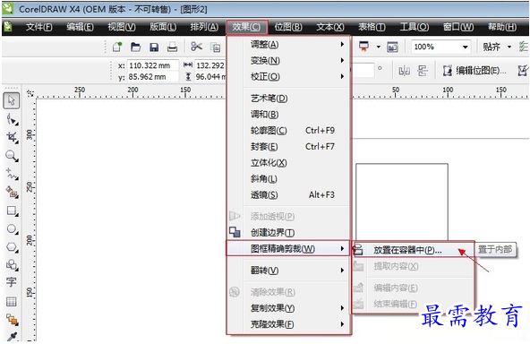
Task: Click the x position field 110.322 mm
Action: pos(153,65)
